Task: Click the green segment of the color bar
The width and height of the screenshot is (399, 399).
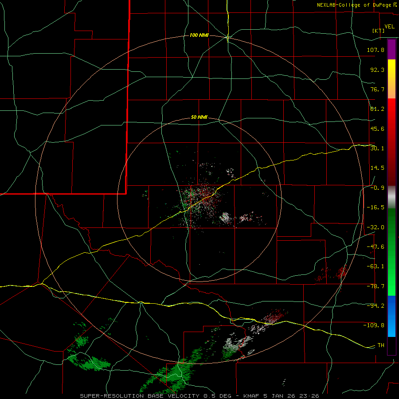Action: [391, 252]
